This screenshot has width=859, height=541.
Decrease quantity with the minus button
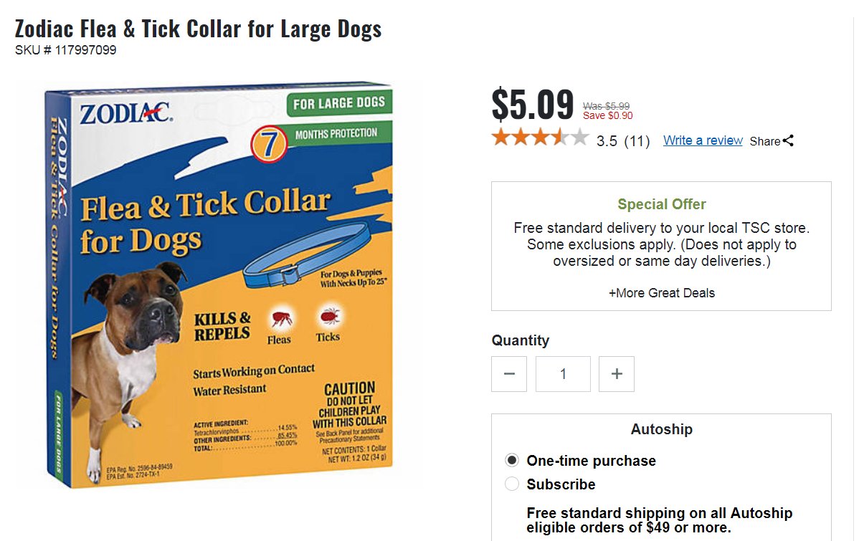(509, 374)
